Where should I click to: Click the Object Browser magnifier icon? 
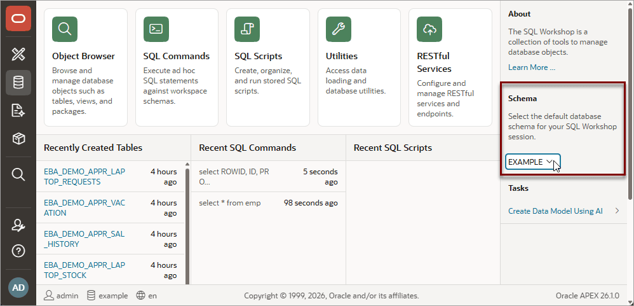click(65, 29)
